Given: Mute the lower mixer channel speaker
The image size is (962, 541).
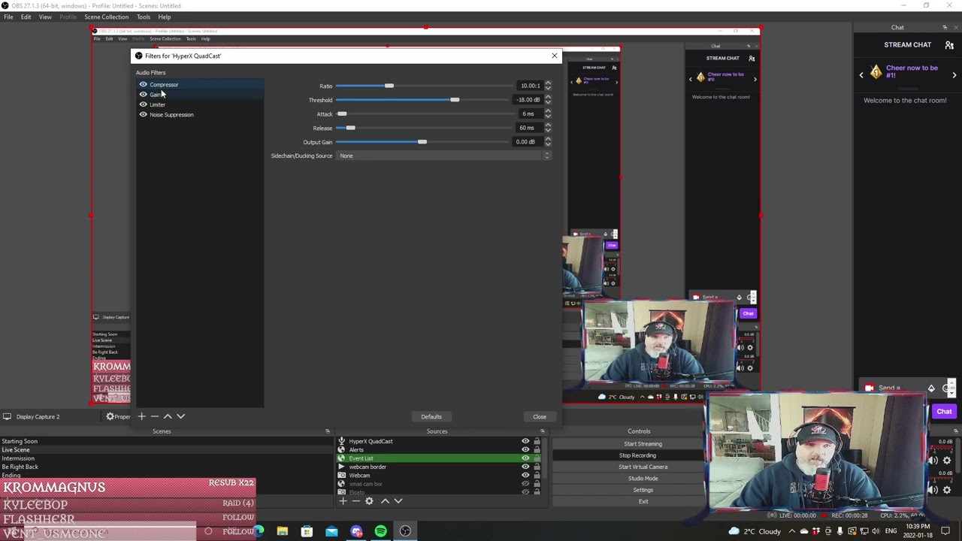Looking at the screenshot, I should (x=933, y=490).
